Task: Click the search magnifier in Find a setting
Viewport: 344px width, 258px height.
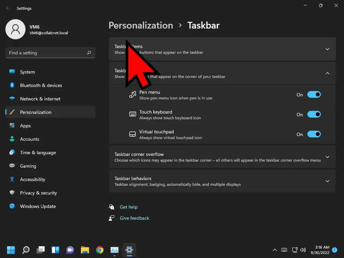Action: pos(89,53)
